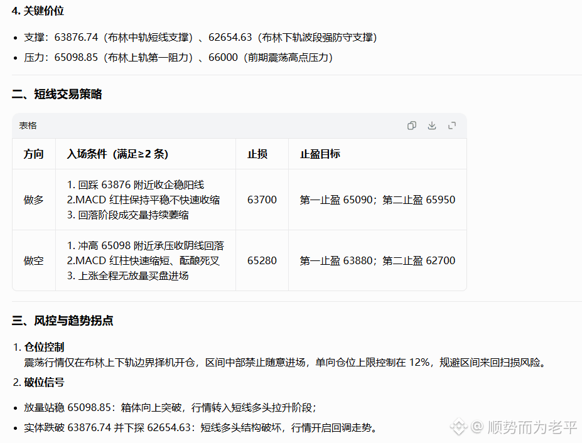Select the 做多 direction cell
This screenshot has height=443, width=582.
(x=34, y=200)
